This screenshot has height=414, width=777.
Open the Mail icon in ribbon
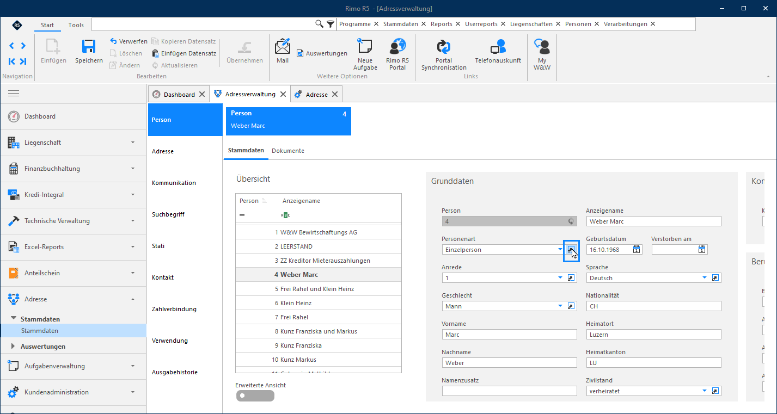pos(283,47)
